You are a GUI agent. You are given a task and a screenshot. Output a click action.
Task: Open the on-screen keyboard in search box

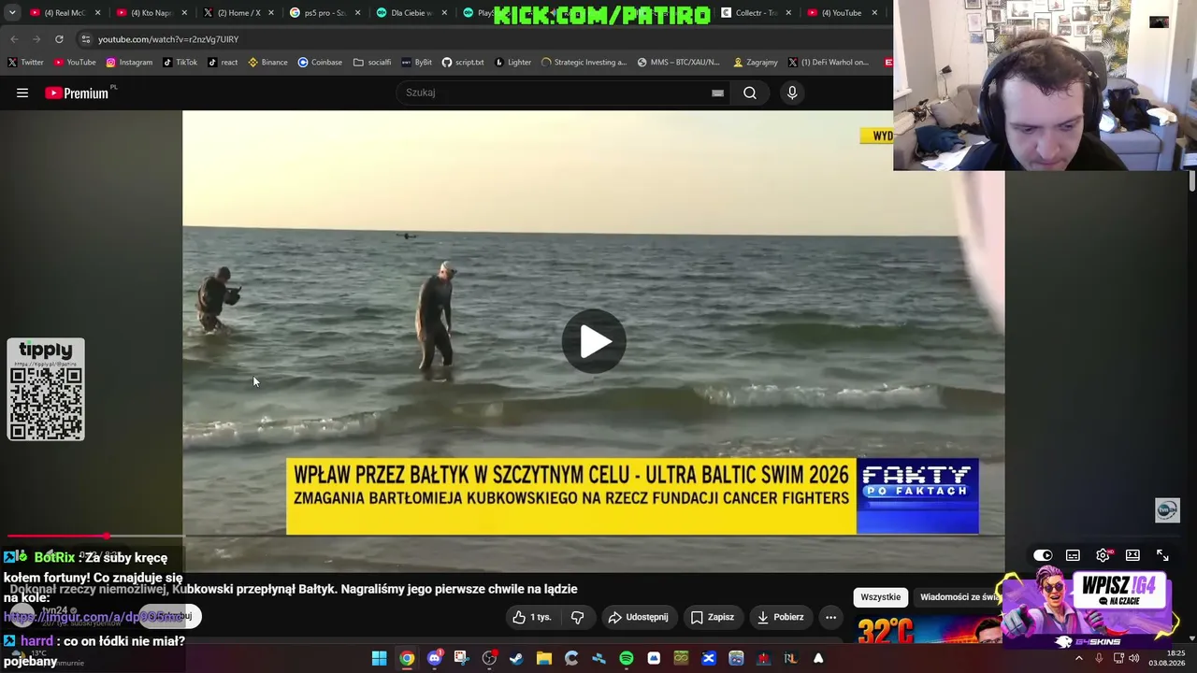tap(717, 93)
